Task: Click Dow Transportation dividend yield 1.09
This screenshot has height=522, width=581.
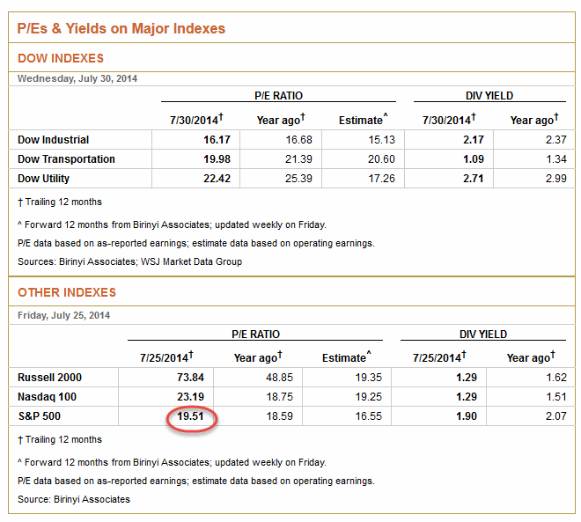Action: (474, 159)
